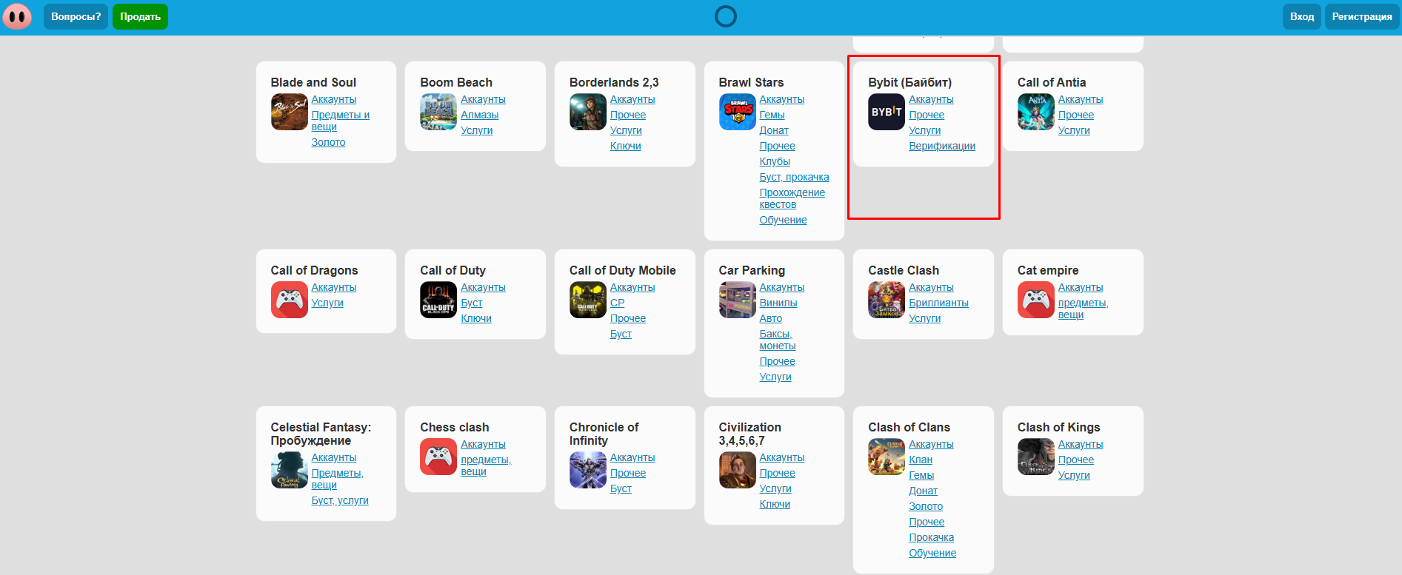Open Услуги under Call of Antia
Screen dimensions: 1402x575
[1074, 130]
